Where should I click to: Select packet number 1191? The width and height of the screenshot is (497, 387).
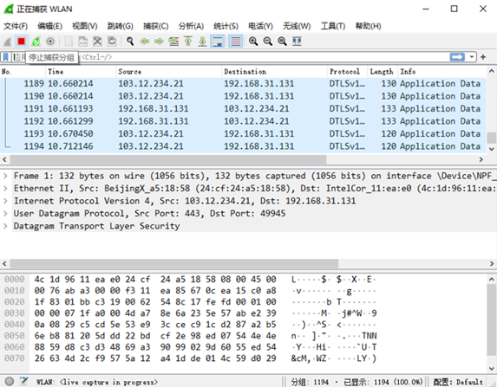pyautogui.click(x=243, y=109)
